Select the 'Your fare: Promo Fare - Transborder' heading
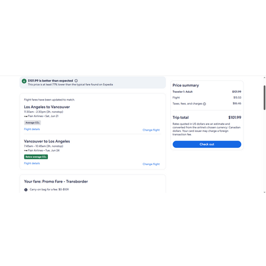Viewport: 266px width, 266px height. point(56,181)
